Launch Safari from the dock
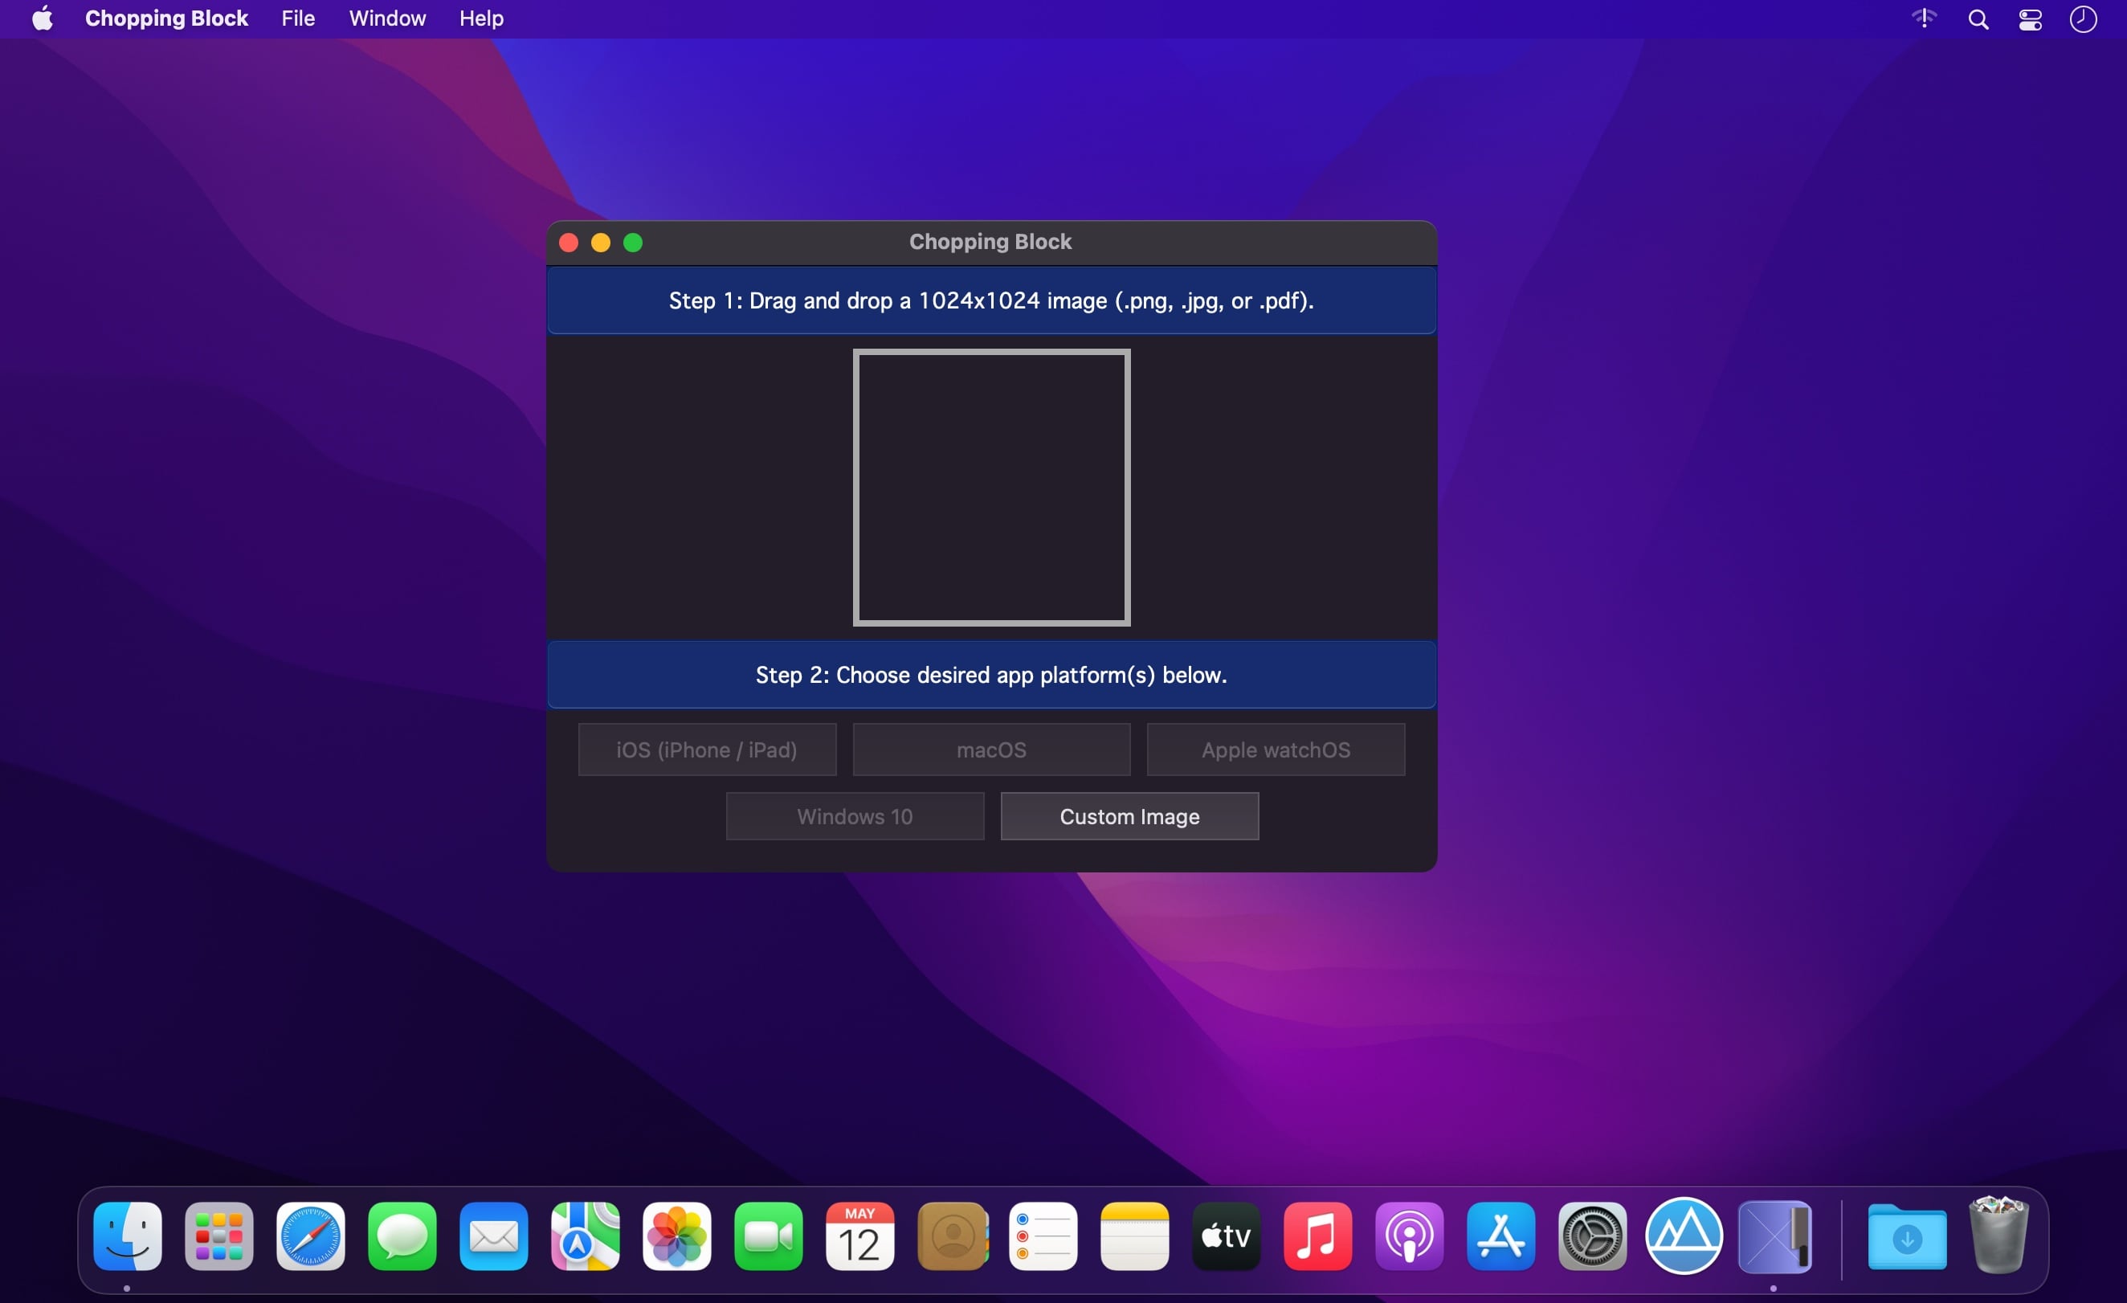Screen dimensions: 2127x1303 (310, 1236)
